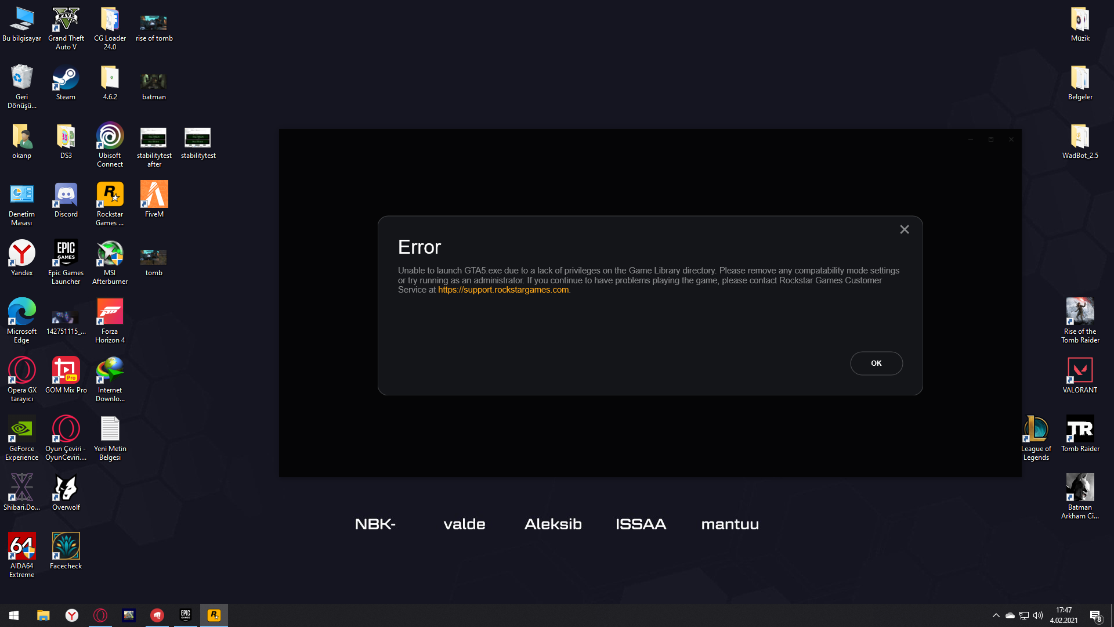This screenshot has height=627, width=1114.
Task: Open the notification center icon
Action: (x=1095, y=615)
